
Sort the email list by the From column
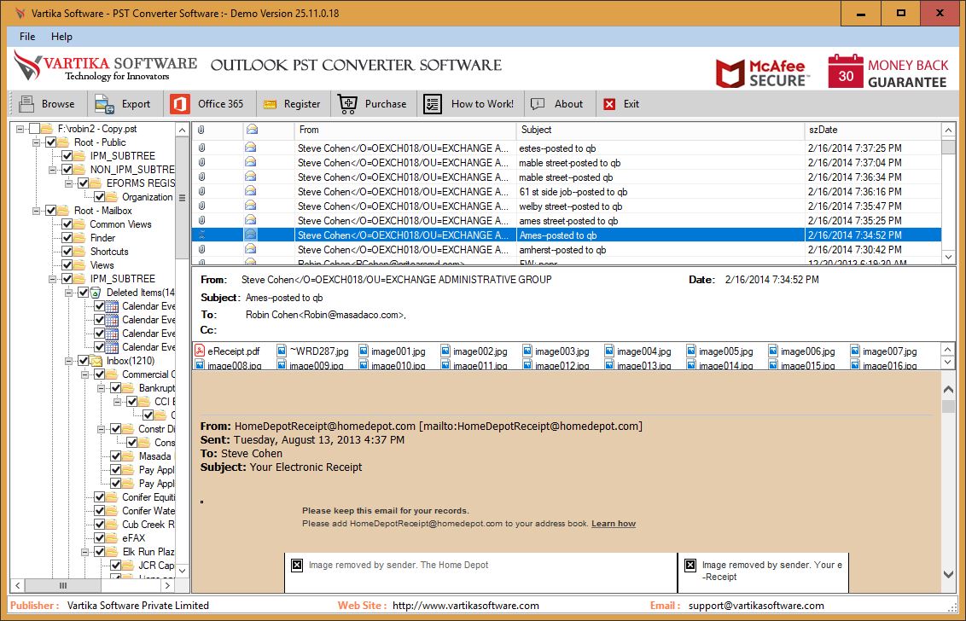405,130
